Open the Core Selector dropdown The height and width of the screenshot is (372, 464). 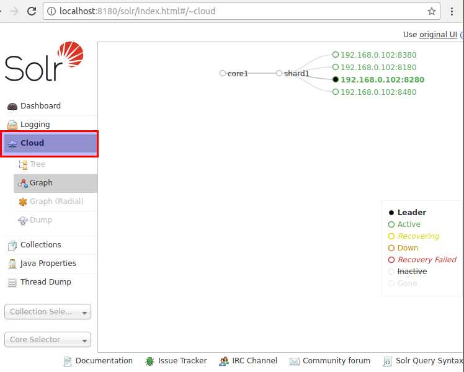click(x=48, y=340)
